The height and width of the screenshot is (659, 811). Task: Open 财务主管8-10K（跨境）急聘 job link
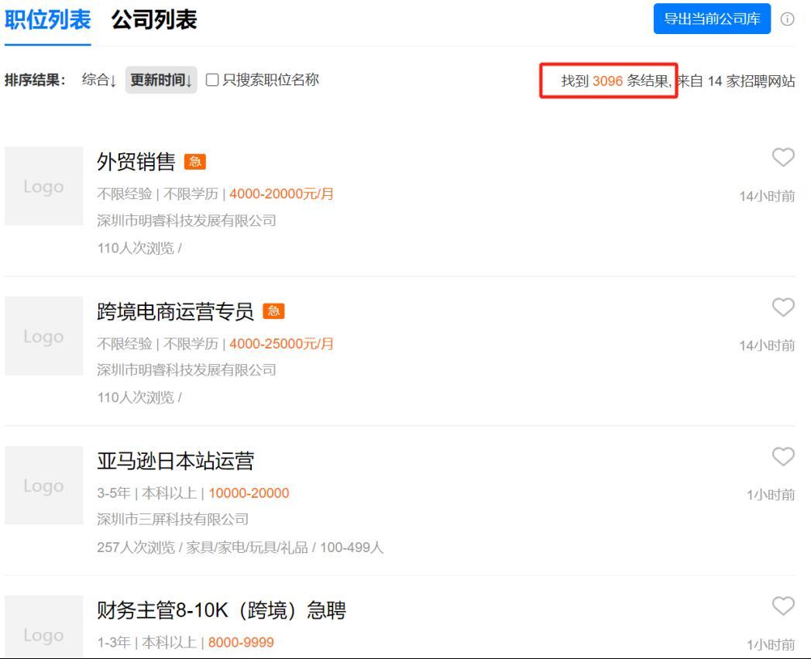[218, 612]
